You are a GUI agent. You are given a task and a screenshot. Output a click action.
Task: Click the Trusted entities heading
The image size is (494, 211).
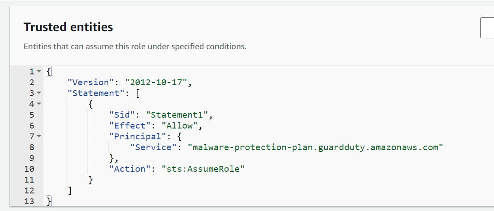pos(68,27)
